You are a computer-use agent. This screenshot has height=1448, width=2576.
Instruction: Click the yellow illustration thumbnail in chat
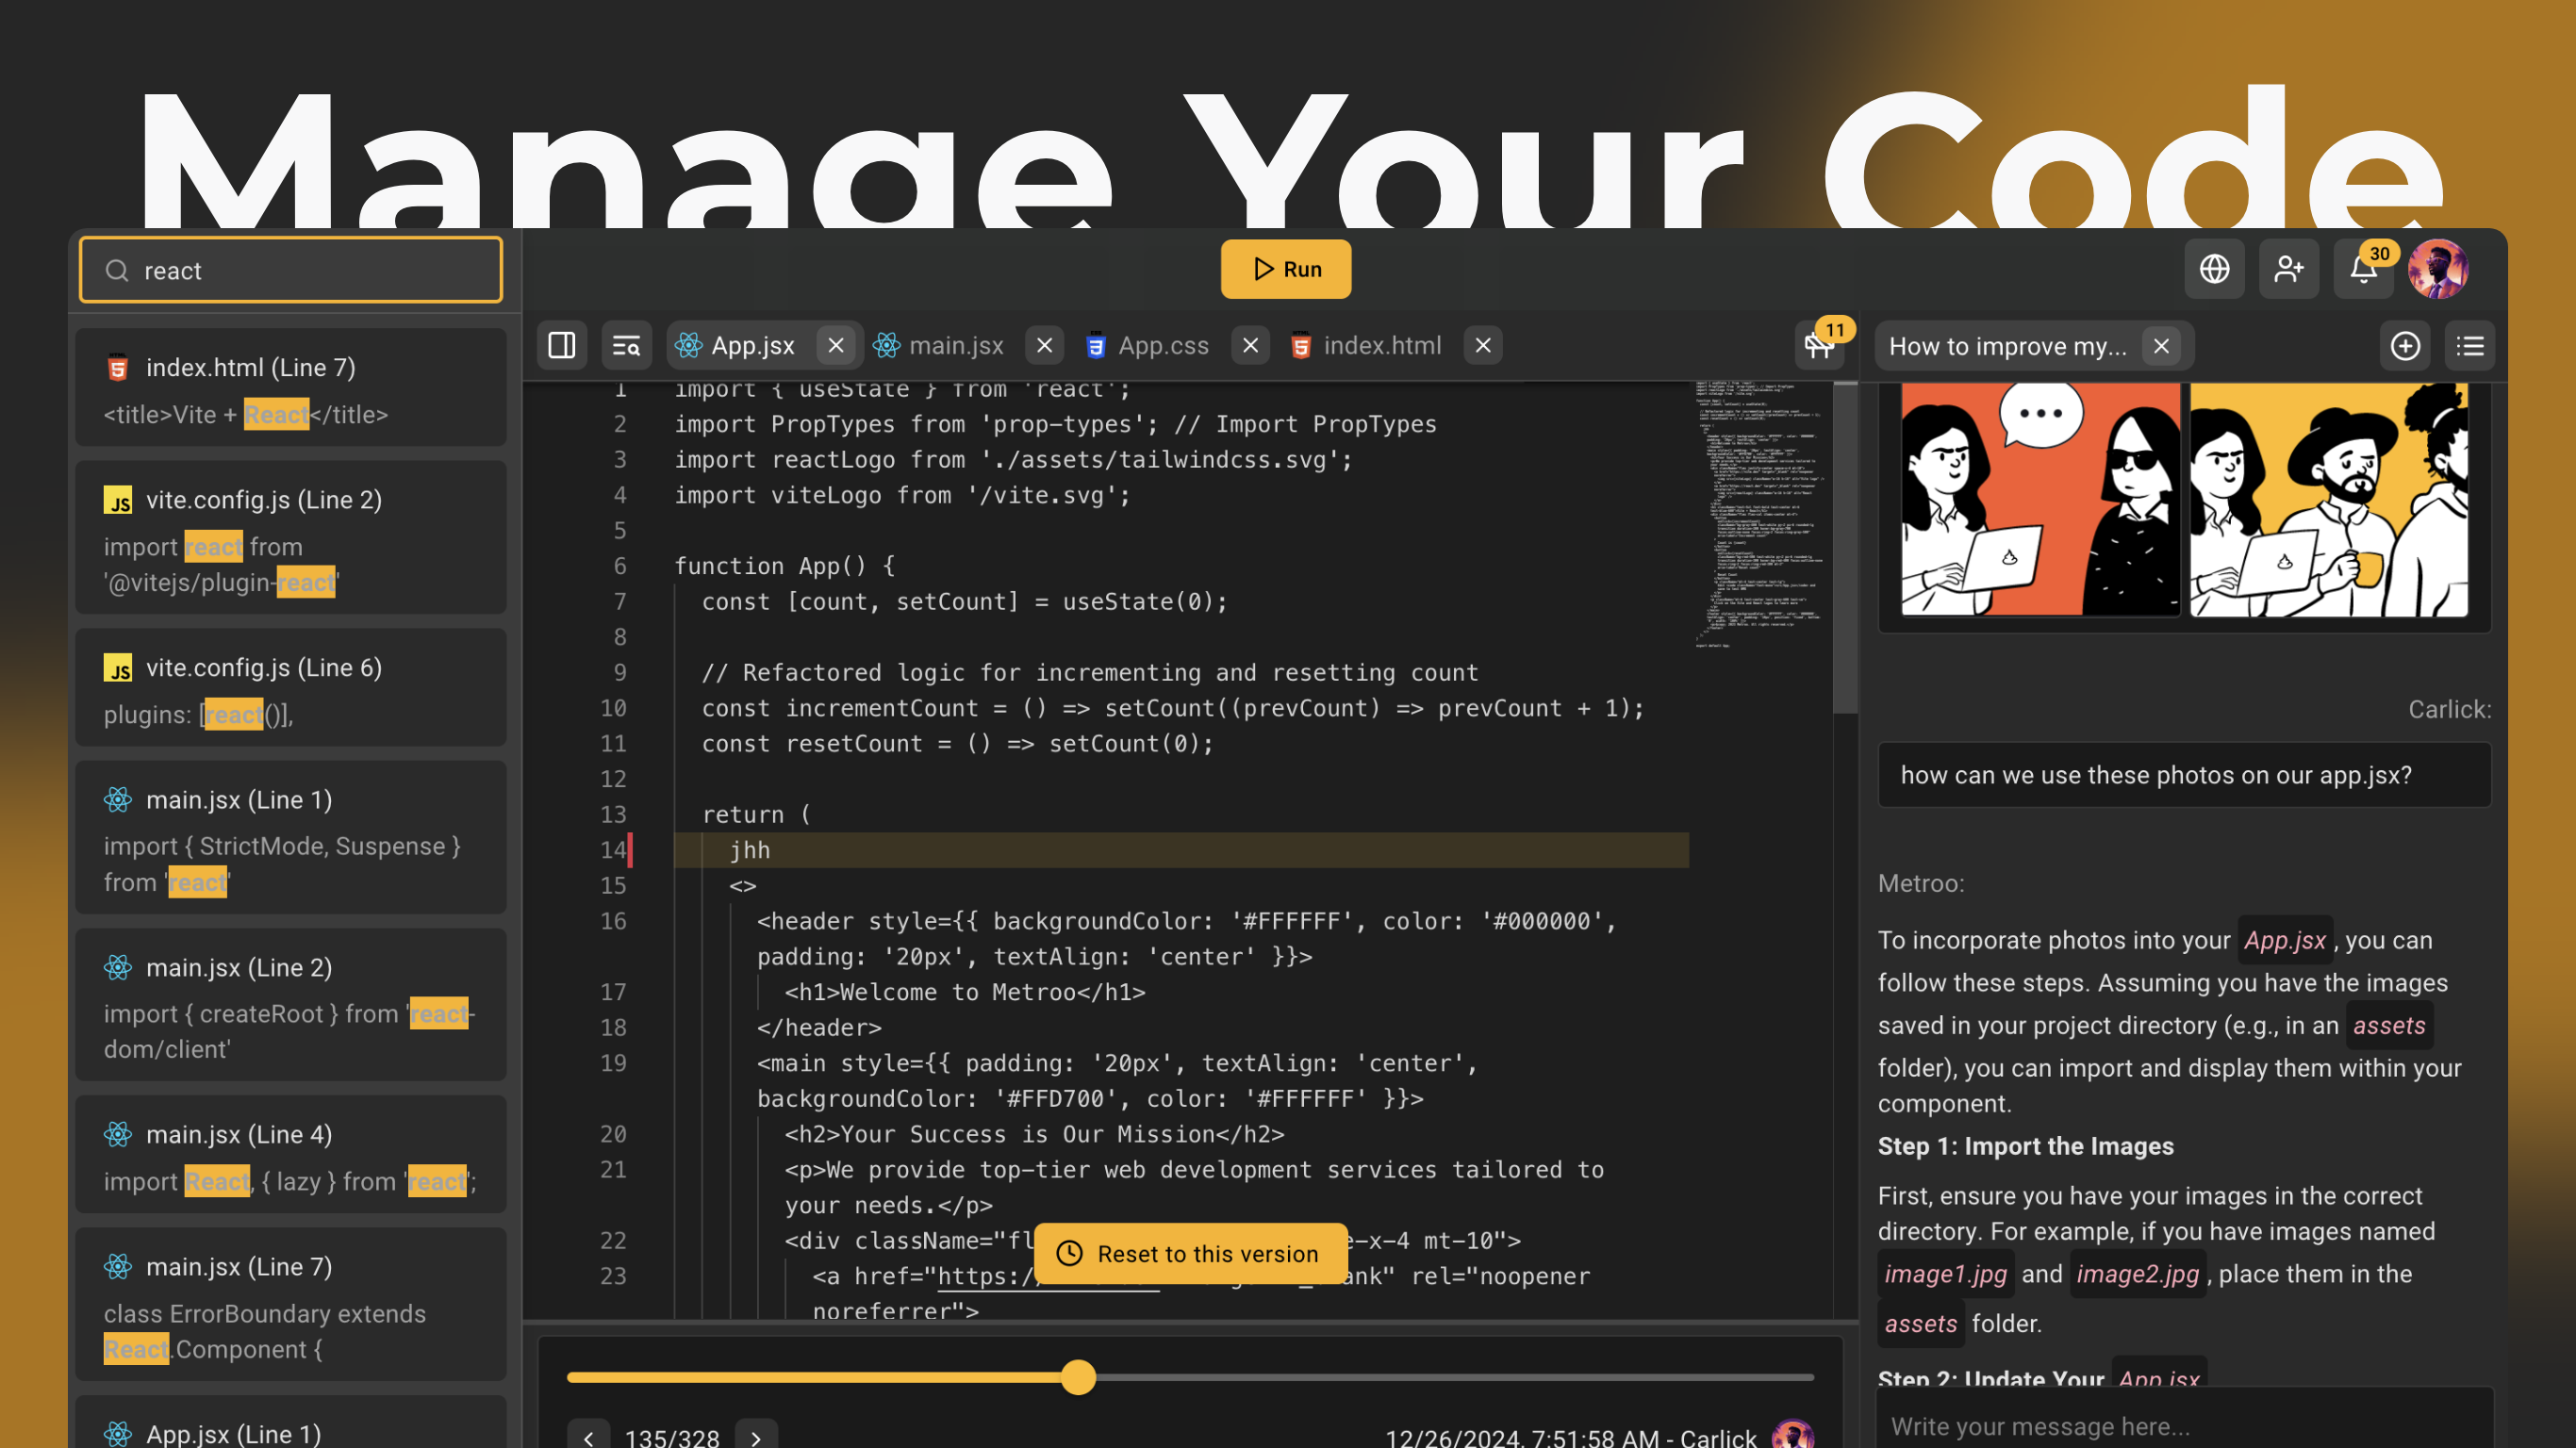click(x=2329, y=499)
